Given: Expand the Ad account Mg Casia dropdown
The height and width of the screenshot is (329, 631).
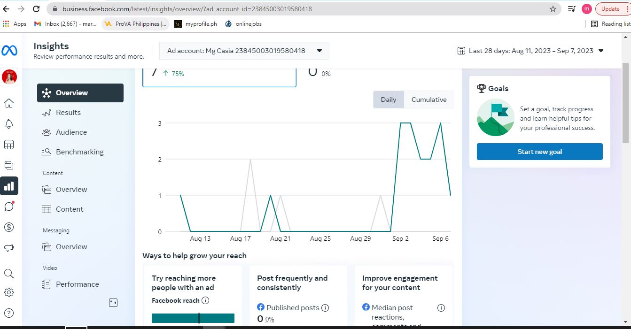Looking at the screenshot, I should [244, 51].
